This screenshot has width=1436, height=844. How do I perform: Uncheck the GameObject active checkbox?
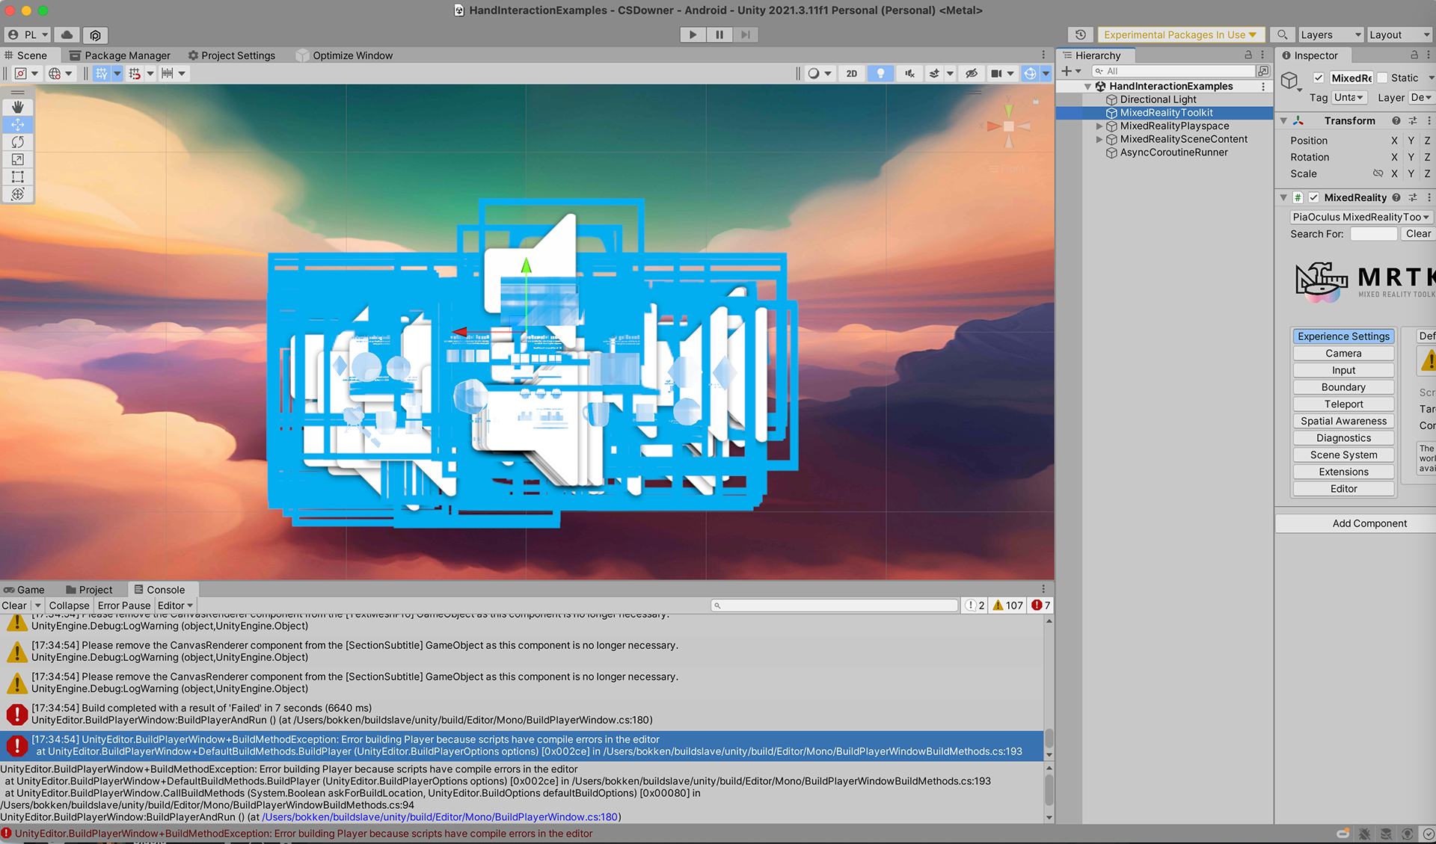(1319, 78)
